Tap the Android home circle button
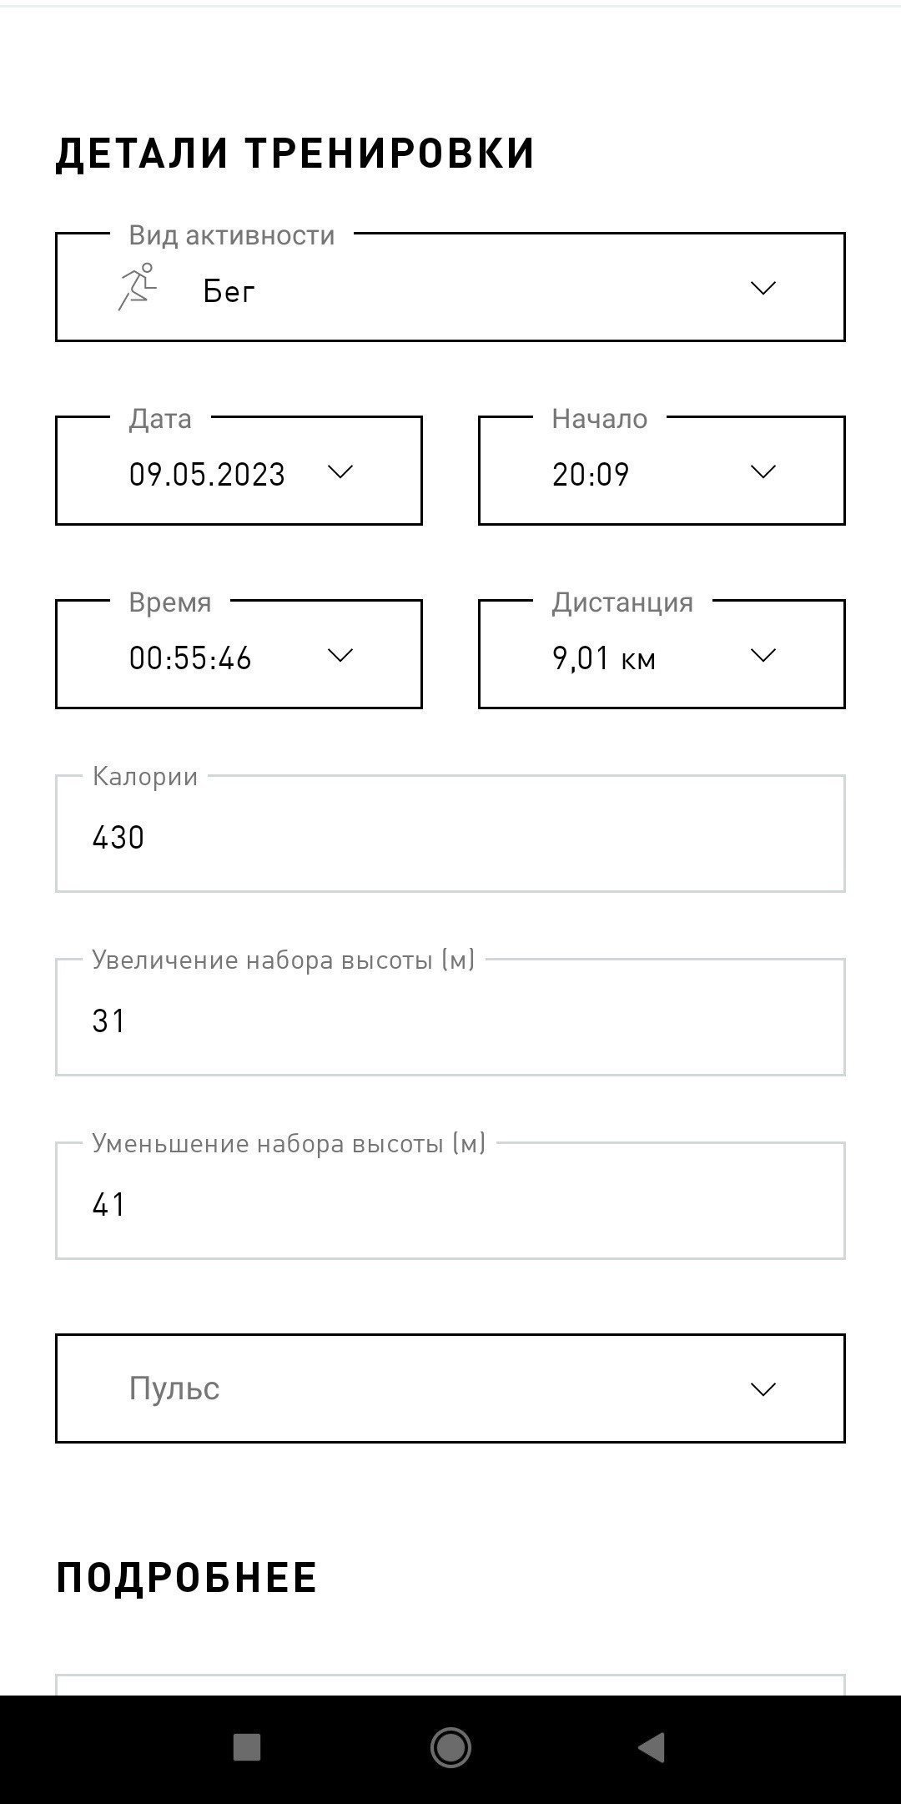The image size is (901, 1804). click(450, 1747)
